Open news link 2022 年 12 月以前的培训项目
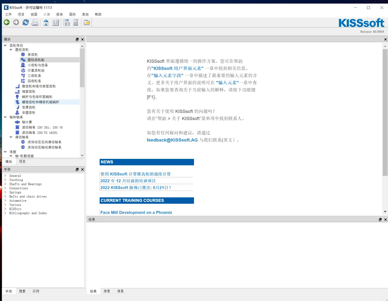The width and height of the screenshot is (388, 301). click(128, 181)
